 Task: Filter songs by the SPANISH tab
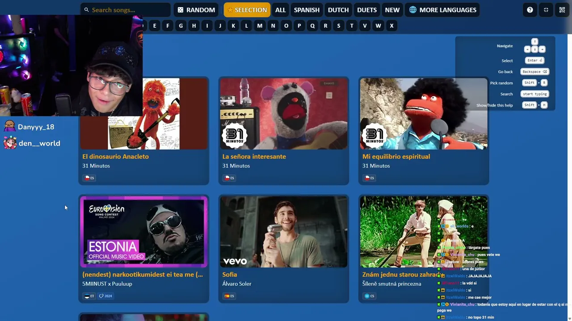(307, 10)
